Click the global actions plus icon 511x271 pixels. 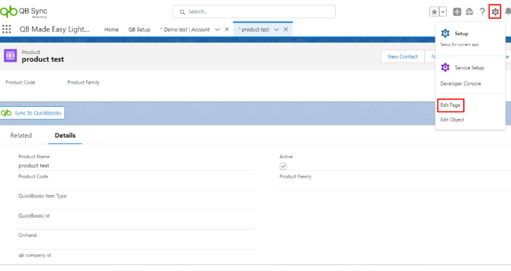457,12
